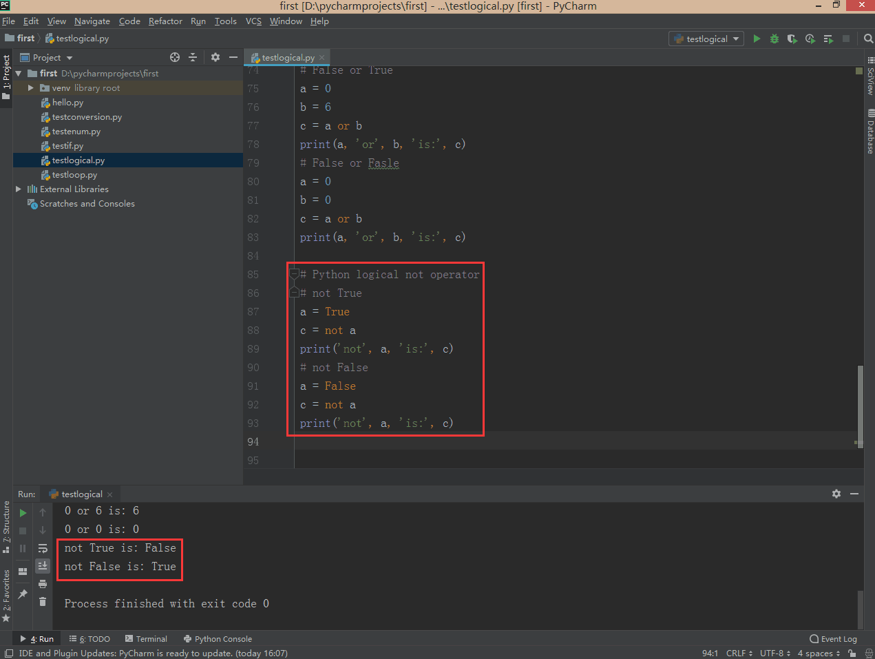
Task: Click the locate-file crosshair icon in Project panel
Action: (175, 57)
